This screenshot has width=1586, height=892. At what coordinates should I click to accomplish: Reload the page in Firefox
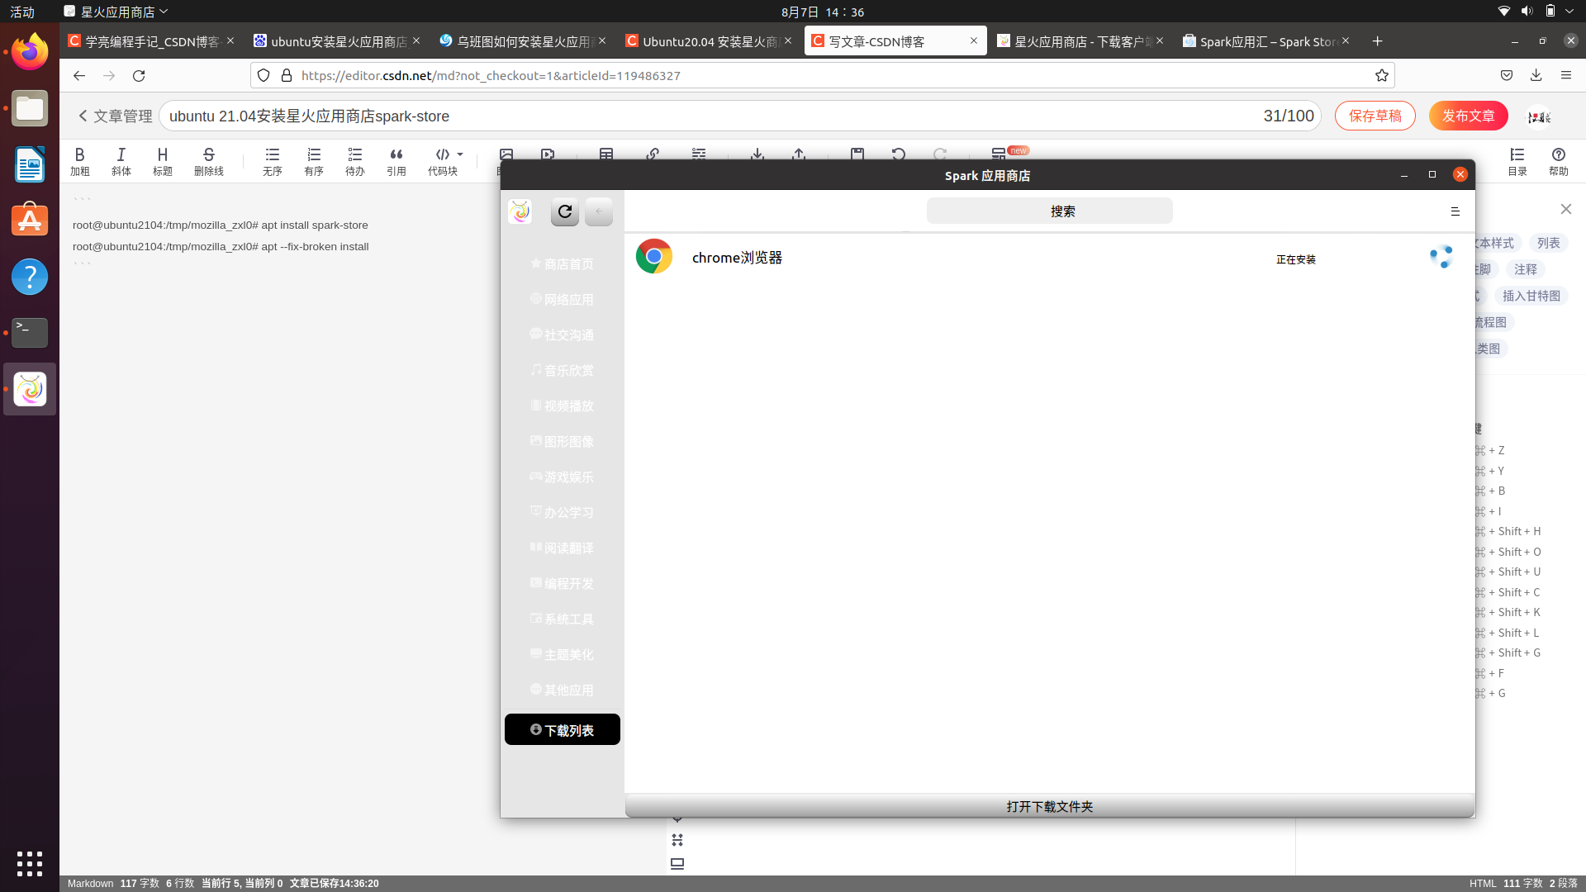point(139,76)
